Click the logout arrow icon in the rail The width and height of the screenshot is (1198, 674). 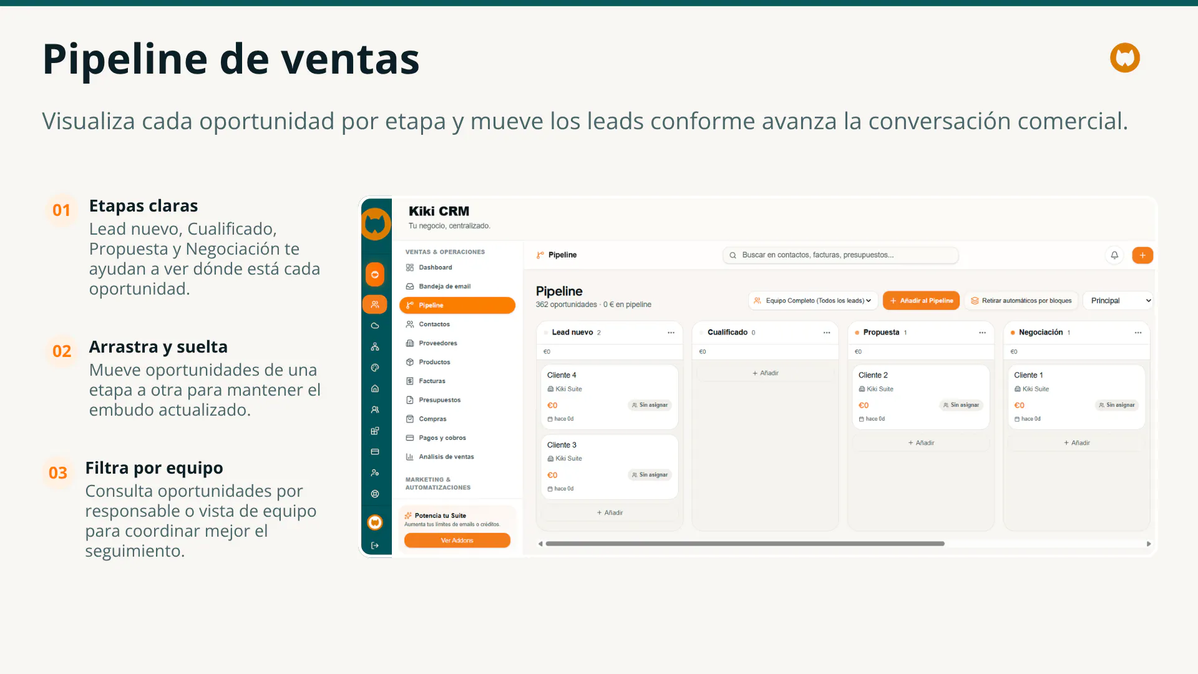point(375,545)
